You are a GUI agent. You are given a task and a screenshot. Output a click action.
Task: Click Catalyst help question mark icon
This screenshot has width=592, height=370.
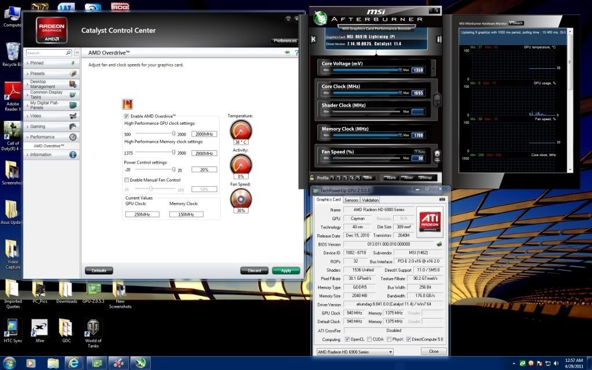click(297, 53)
